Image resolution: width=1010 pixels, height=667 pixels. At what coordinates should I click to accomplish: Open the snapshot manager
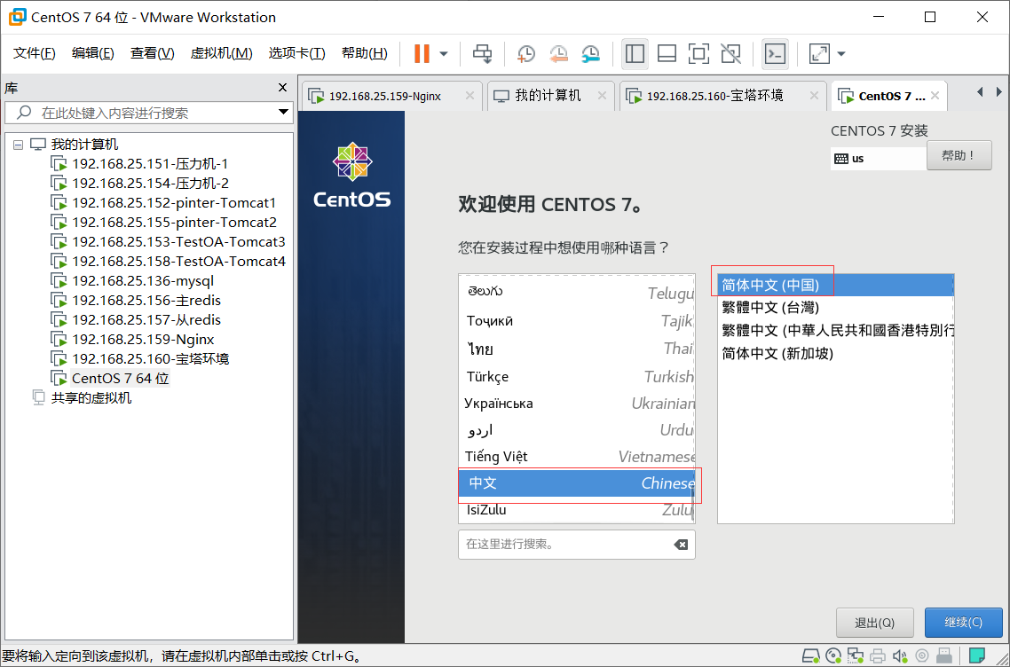coord(591,53)
